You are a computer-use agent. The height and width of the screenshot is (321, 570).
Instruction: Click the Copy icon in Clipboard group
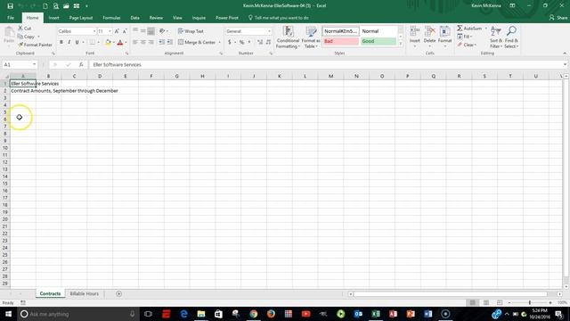[20, 37]
